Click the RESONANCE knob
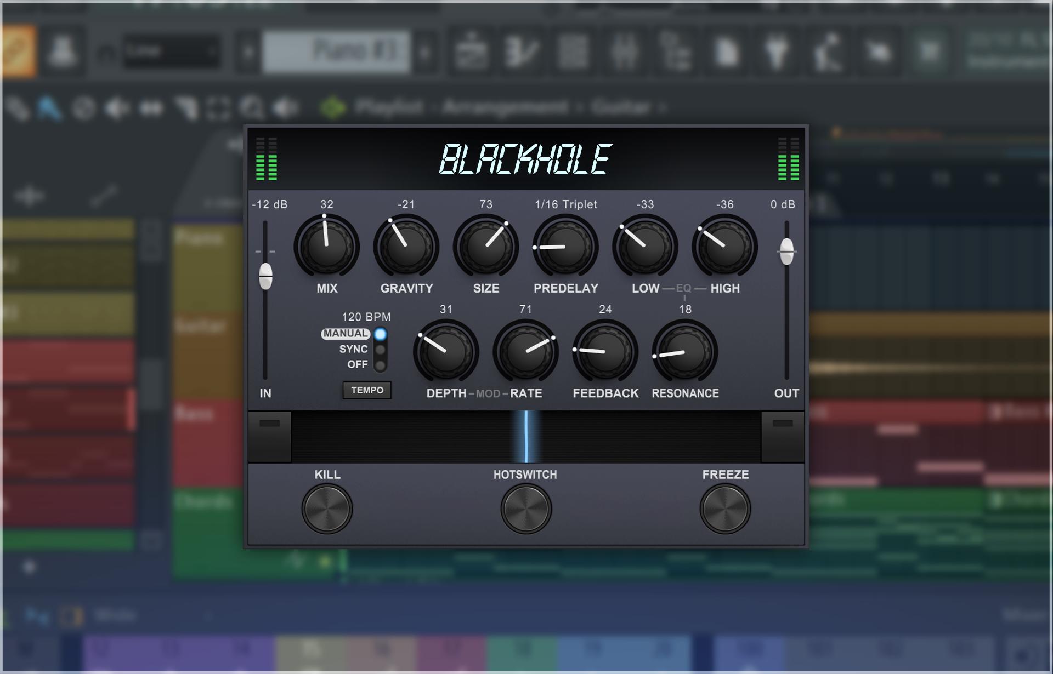This screenshot has width=1053, height=674. point(684,352)
